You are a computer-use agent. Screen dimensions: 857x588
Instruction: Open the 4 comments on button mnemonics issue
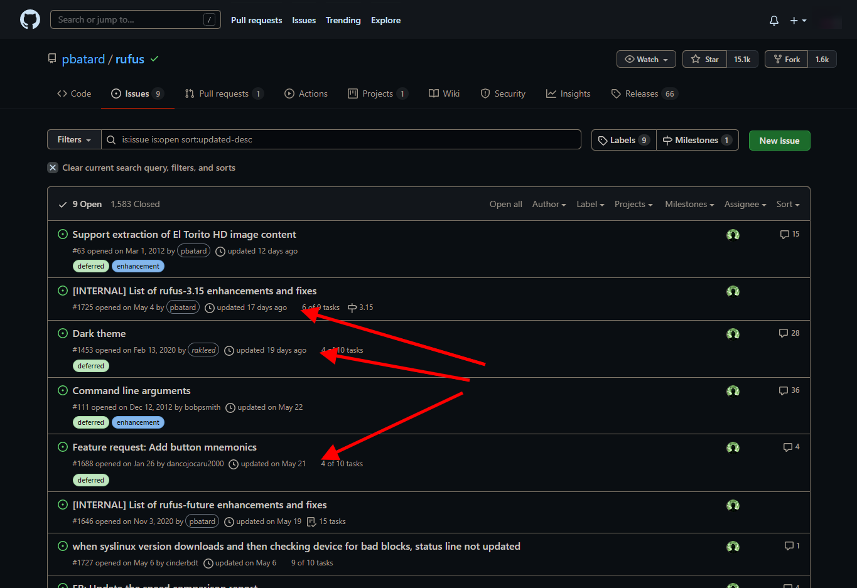791,447
